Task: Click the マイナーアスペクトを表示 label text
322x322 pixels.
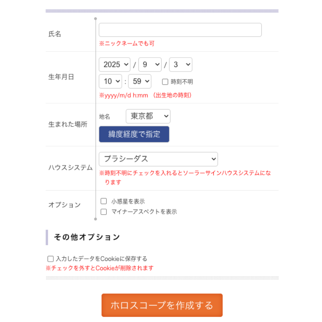Action: coord(144,212)
